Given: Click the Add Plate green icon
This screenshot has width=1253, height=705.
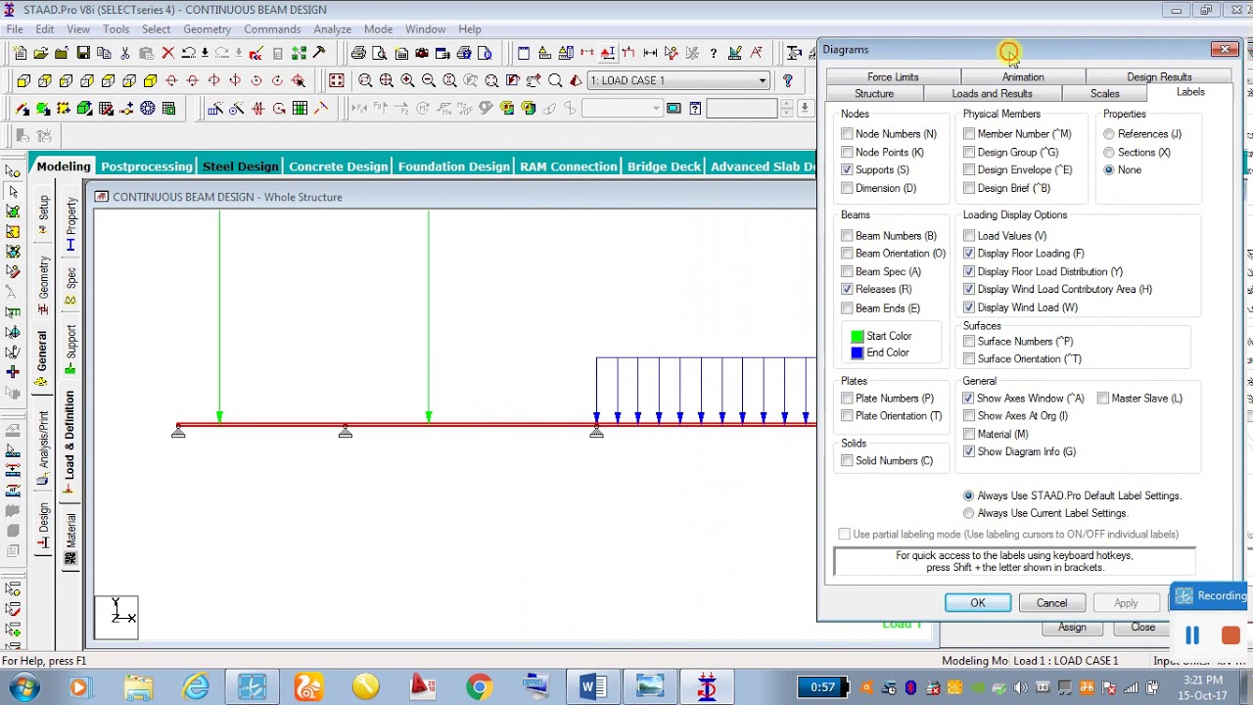Looking at the screenshot, I should point(43,109).
